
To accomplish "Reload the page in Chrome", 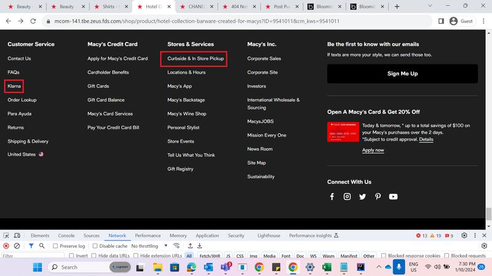I will [x=33, y=21].
